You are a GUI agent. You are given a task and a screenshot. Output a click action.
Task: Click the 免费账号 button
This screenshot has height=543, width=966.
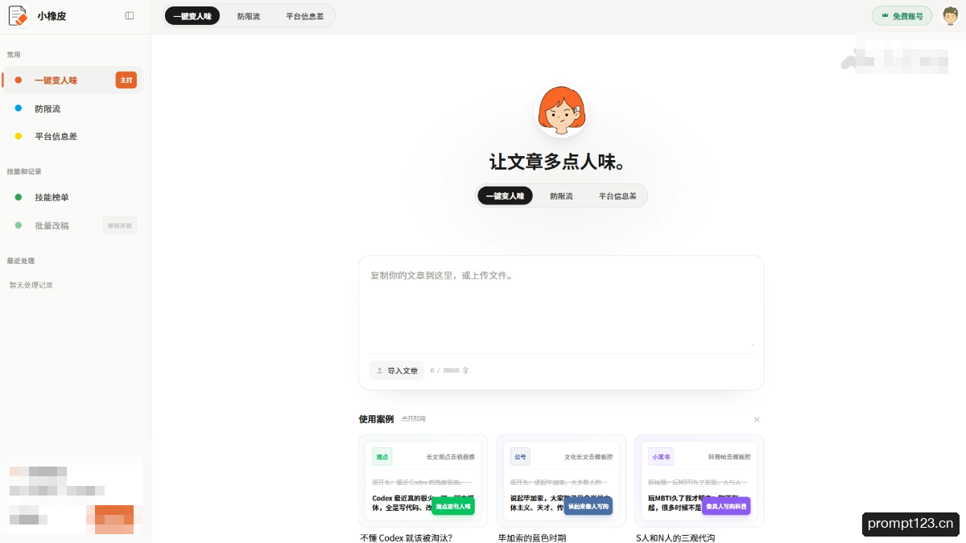pos(902,15)
